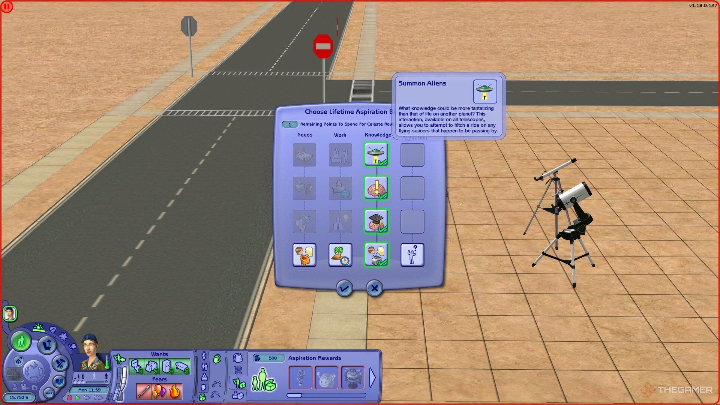Click the unknown question mark reward icon
Image resolution: width=720 pixels, height=405 pixels.
pyautogui.click(x=412, y=254)
